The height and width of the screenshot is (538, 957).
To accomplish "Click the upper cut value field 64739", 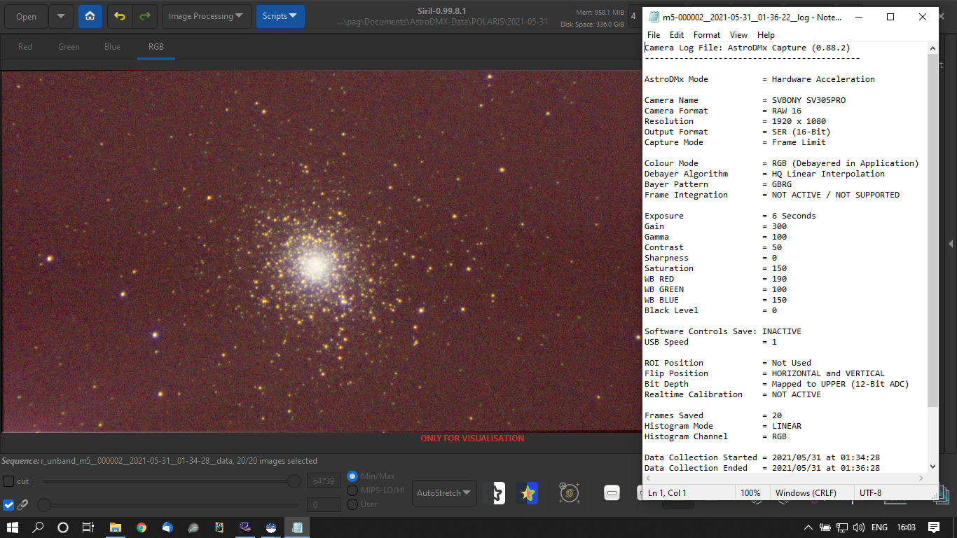I will pyautogui.click(x=324, y=481).
